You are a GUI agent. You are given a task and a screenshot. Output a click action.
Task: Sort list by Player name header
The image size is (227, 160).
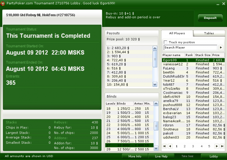tap(173, 55)
